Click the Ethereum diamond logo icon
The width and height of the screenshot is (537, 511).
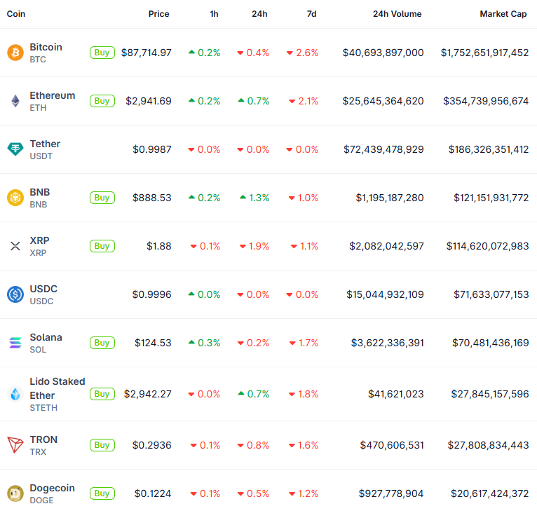(15, 101)
